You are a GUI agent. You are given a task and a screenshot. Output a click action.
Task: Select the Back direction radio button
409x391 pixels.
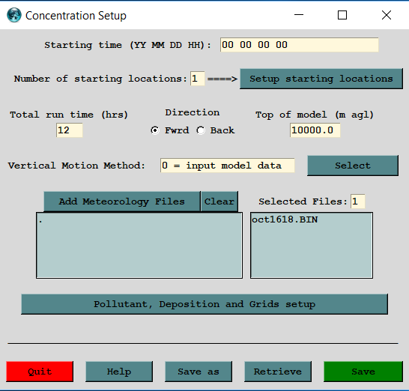point(201,130)
